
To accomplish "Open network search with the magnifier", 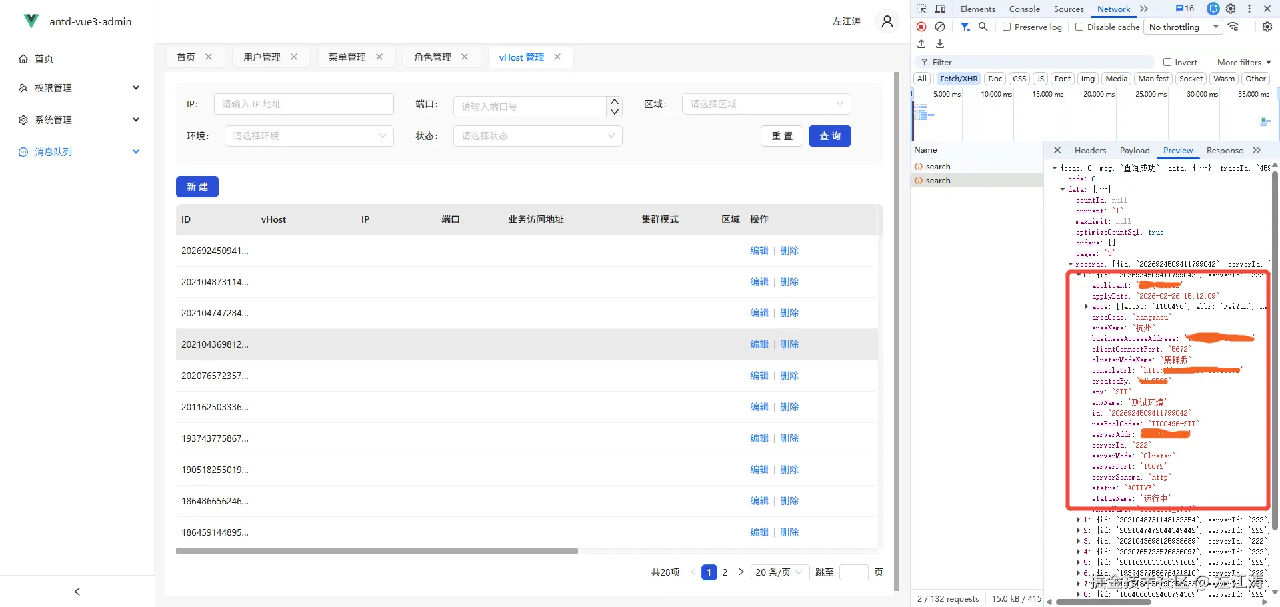I will (x=983, y=27).
